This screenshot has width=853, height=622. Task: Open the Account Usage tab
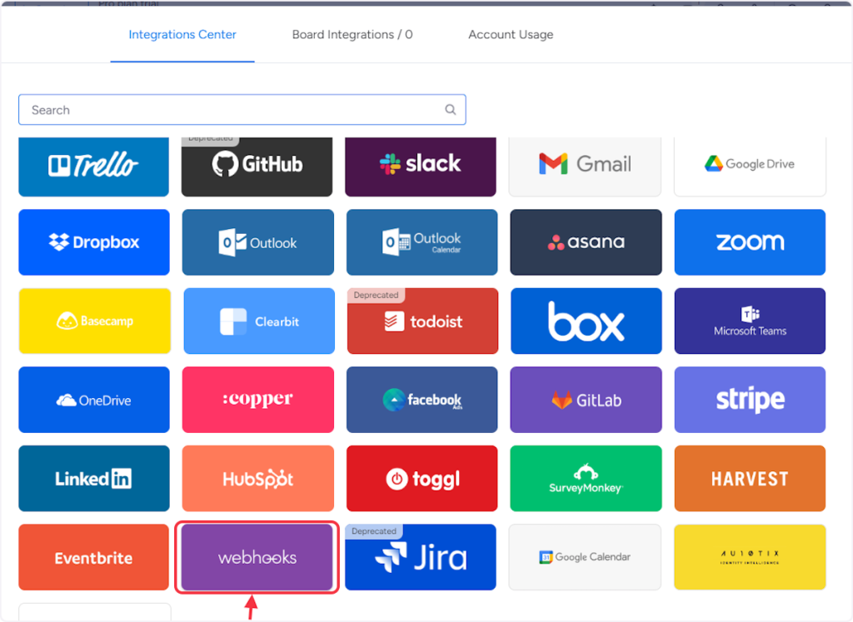tap(511, 35)
